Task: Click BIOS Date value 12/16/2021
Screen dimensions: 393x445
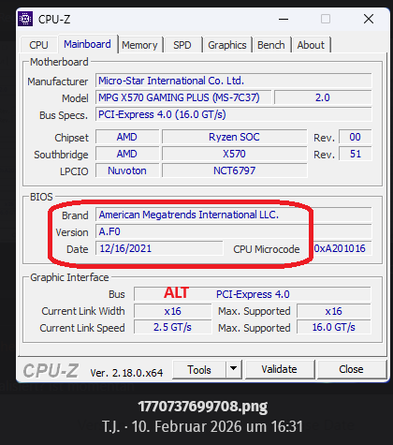Action: [x=159, y=248]
